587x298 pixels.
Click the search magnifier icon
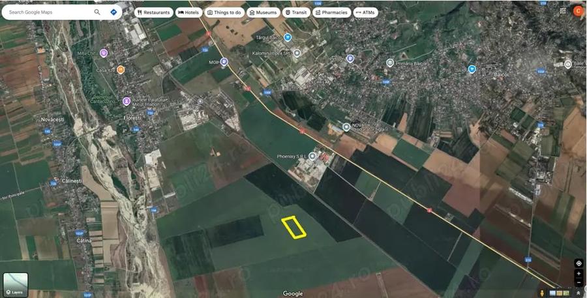click(97, 12)
